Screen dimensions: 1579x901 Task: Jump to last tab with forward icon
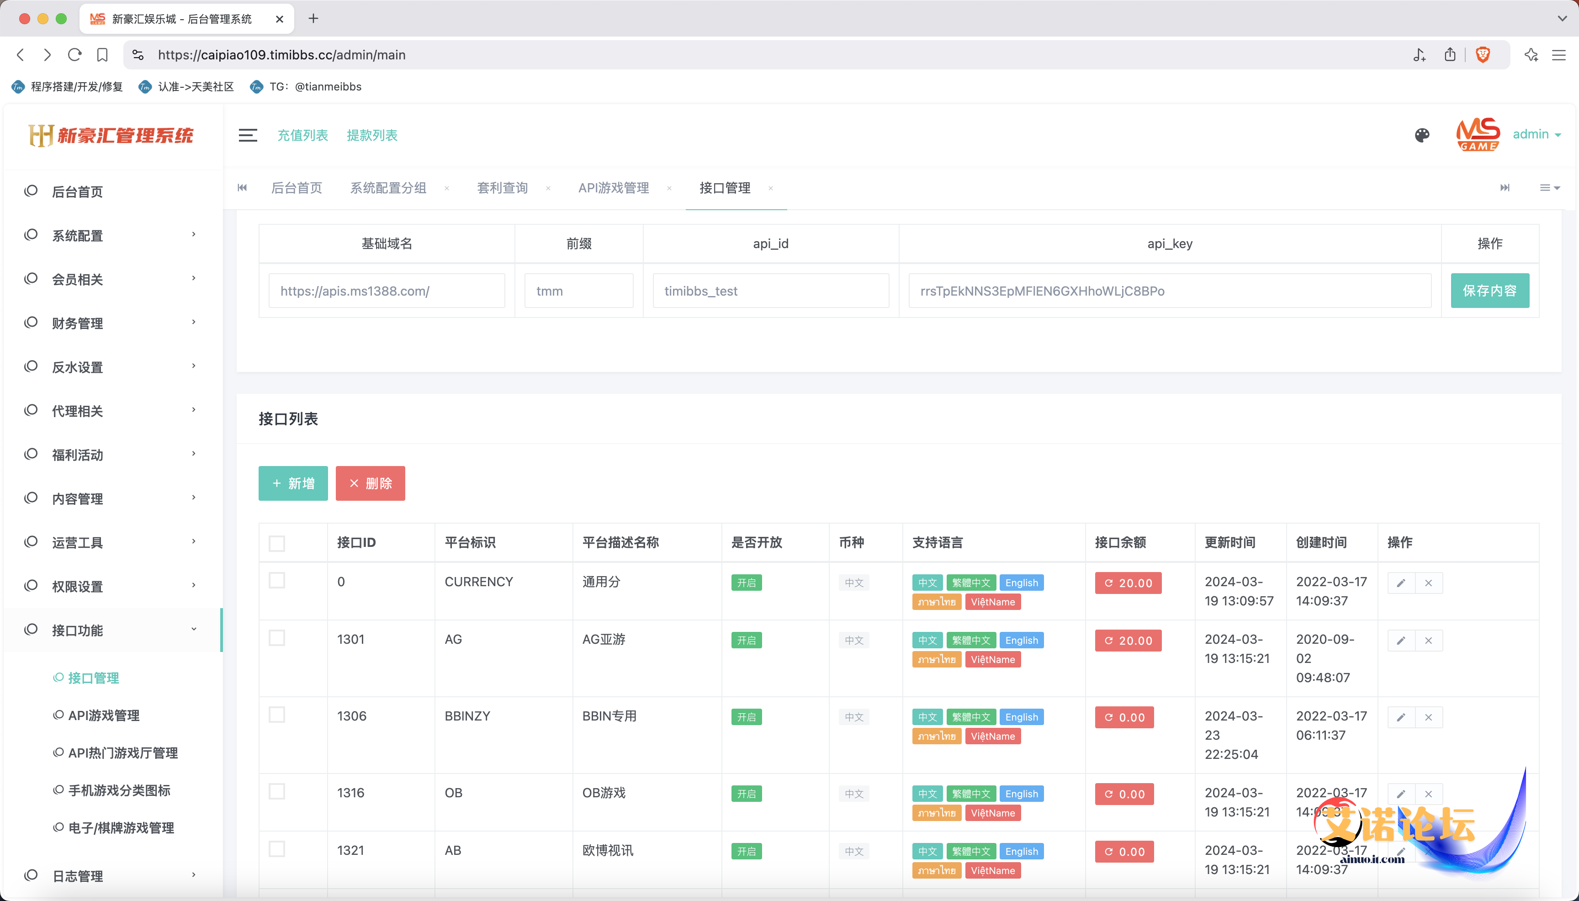tap(1505, 187)
